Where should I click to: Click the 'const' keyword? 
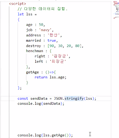pos(23,98)
